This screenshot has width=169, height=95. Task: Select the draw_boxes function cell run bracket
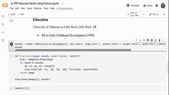click(11, 56)
